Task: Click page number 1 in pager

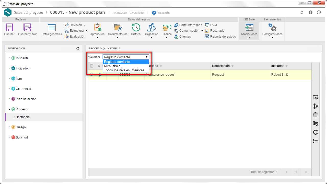Action: (x=296, y=172)
